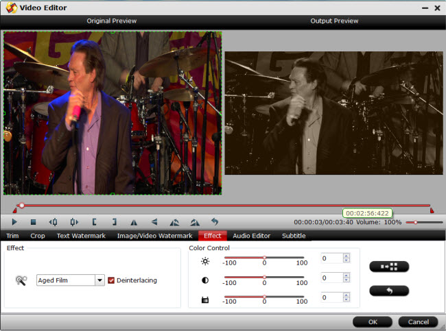
Task: Click the Video Editor app logo
Action: 12,8
